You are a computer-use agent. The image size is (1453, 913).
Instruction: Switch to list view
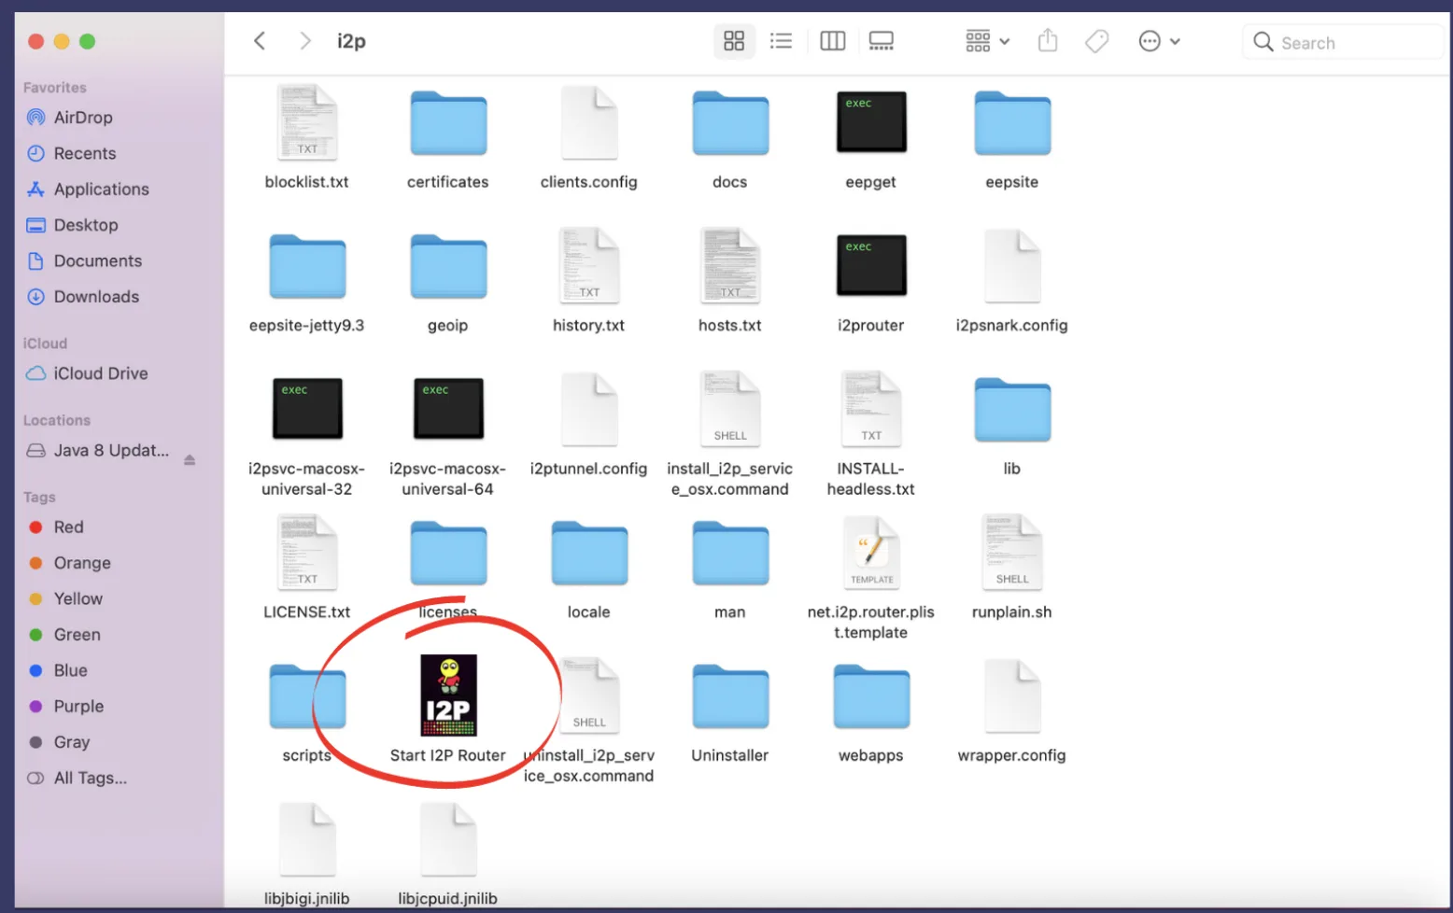(782, 41)
